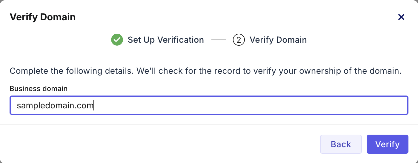Screen dimensions: 418x163
Task: Select the Verify Domain step label
Action: click(278, 40)
